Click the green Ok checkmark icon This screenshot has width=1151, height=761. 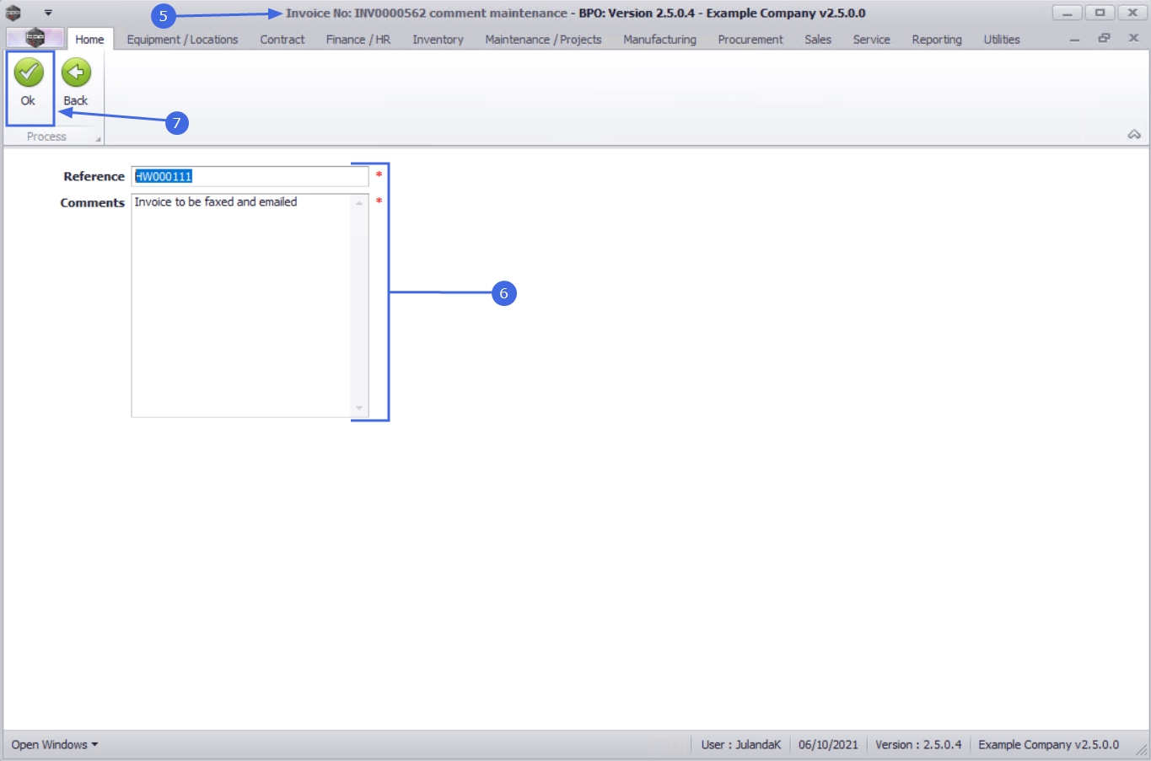29,72
